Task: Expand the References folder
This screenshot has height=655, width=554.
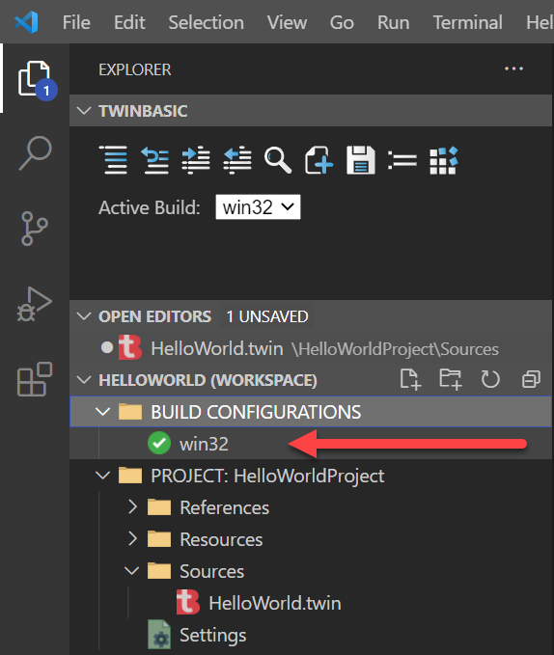Action: point(132,507)
